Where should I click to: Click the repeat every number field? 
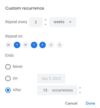[36, 22]
